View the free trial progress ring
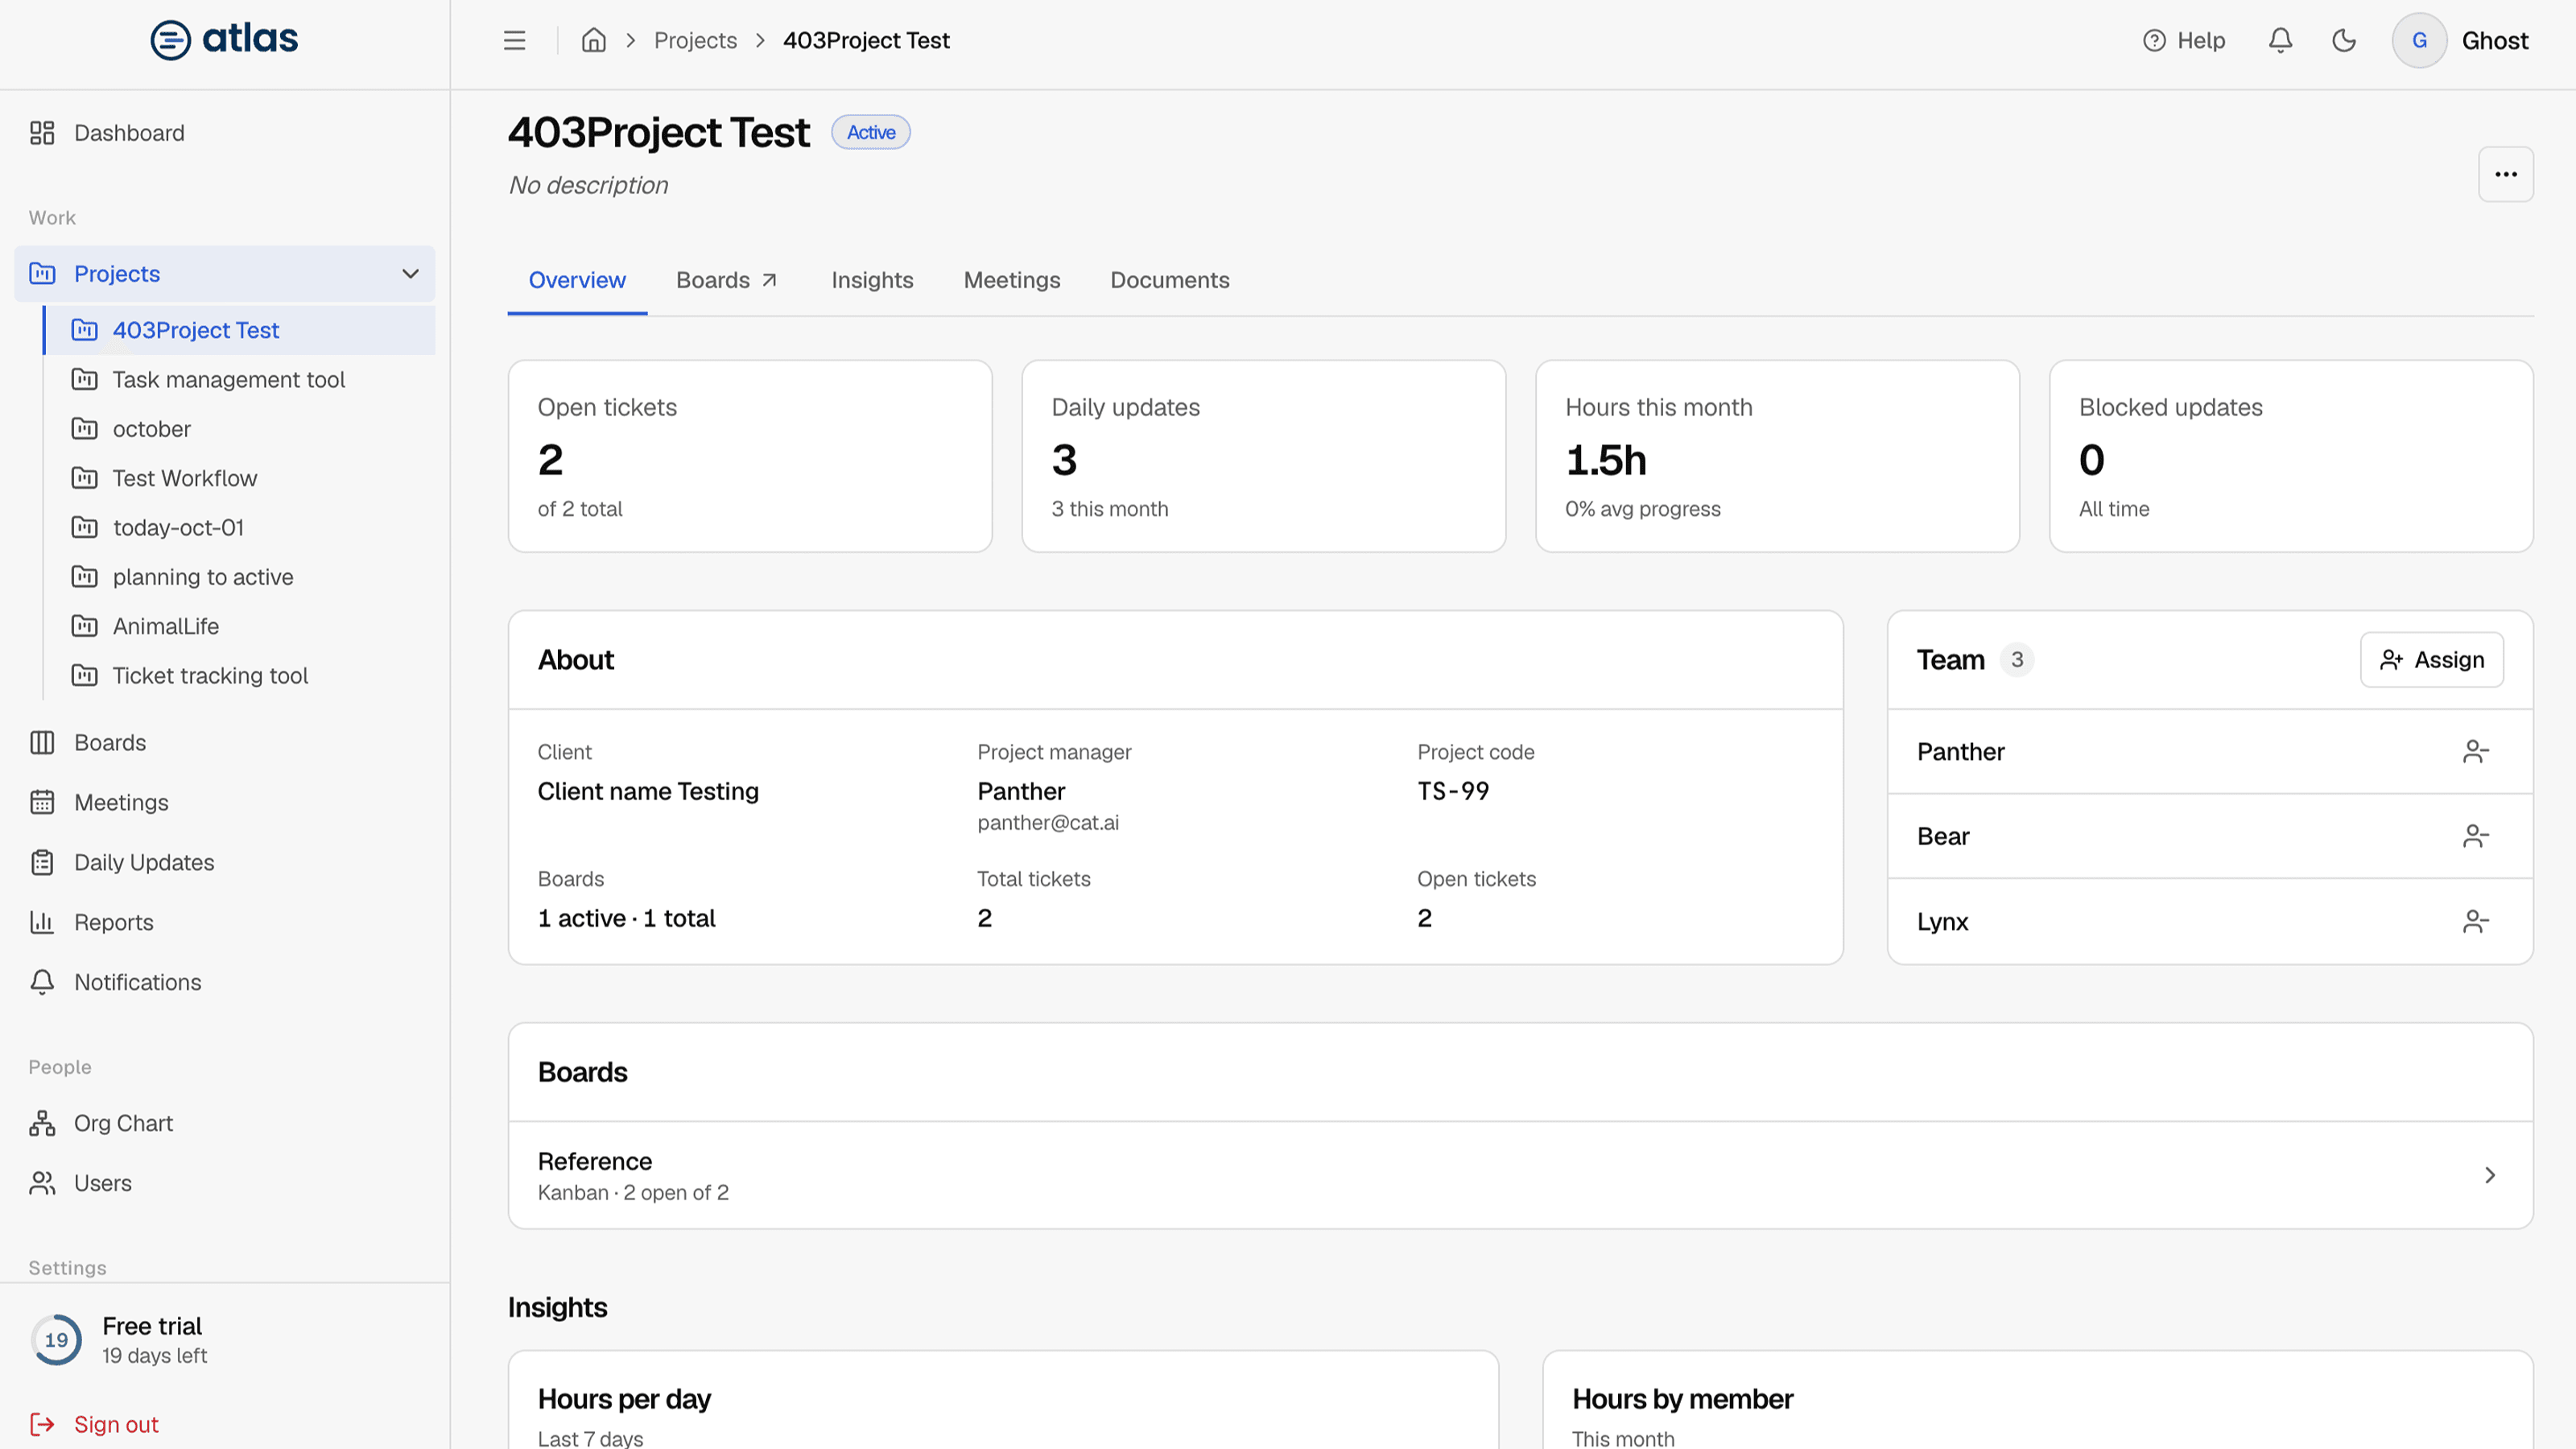Viewport: 2576px width, 1449px height. 56,1340
